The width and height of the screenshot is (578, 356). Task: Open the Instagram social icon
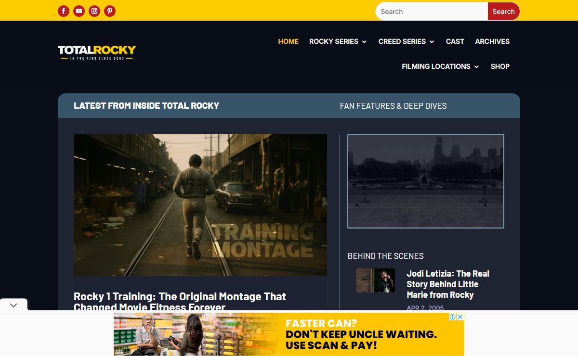(94, 11)
